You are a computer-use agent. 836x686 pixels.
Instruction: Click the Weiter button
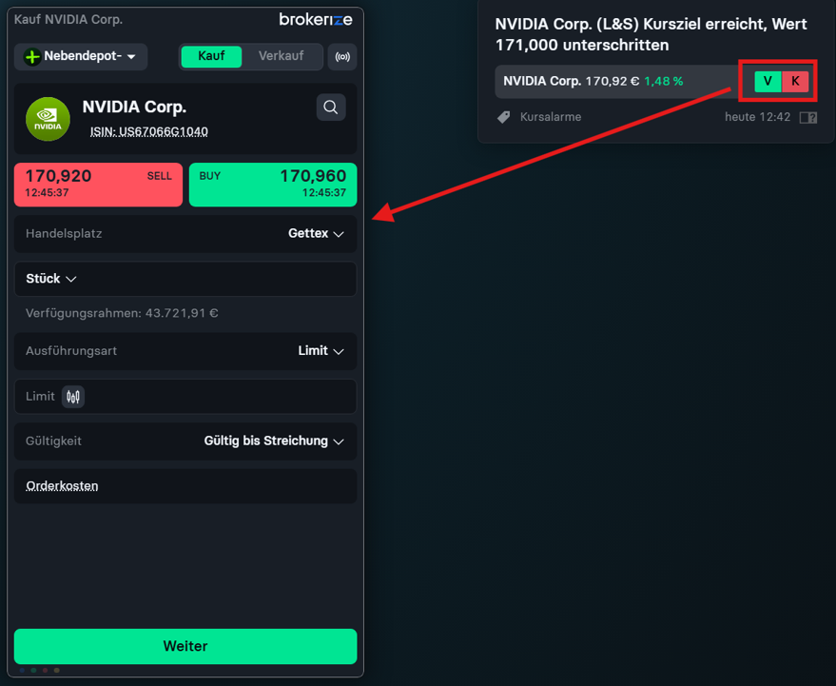pyautogui.click(x=185, y=646)
